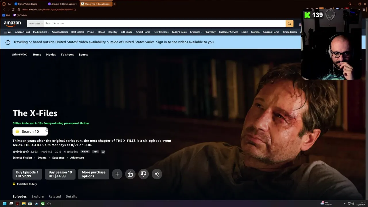Open Xbox app from taskbar
Image resolution: width=368 pixels, height=207 pixels.
click(x=43, y=204)
